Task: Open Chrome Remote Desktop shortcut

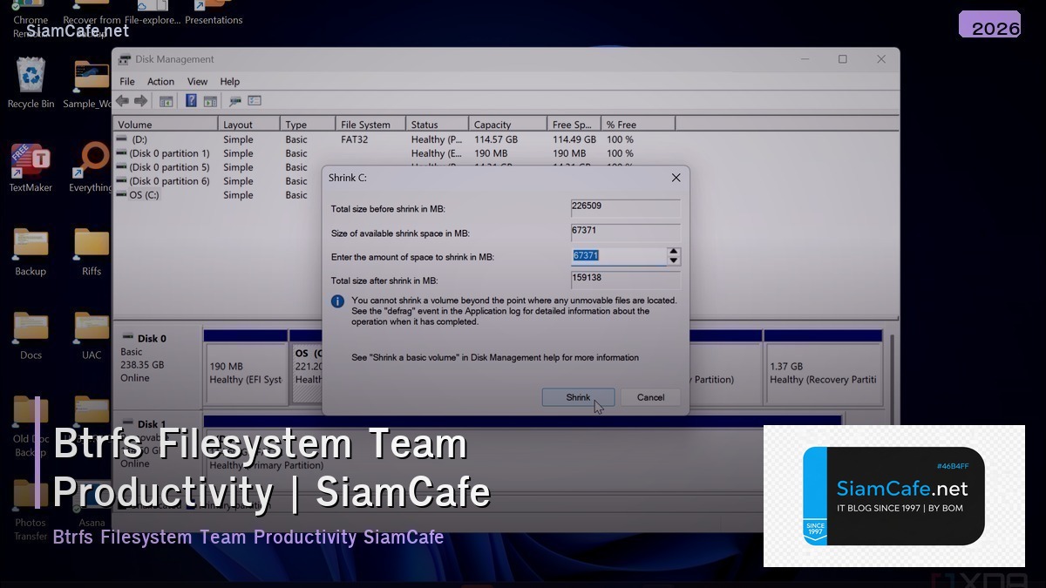Action: [x=30, y=9]
